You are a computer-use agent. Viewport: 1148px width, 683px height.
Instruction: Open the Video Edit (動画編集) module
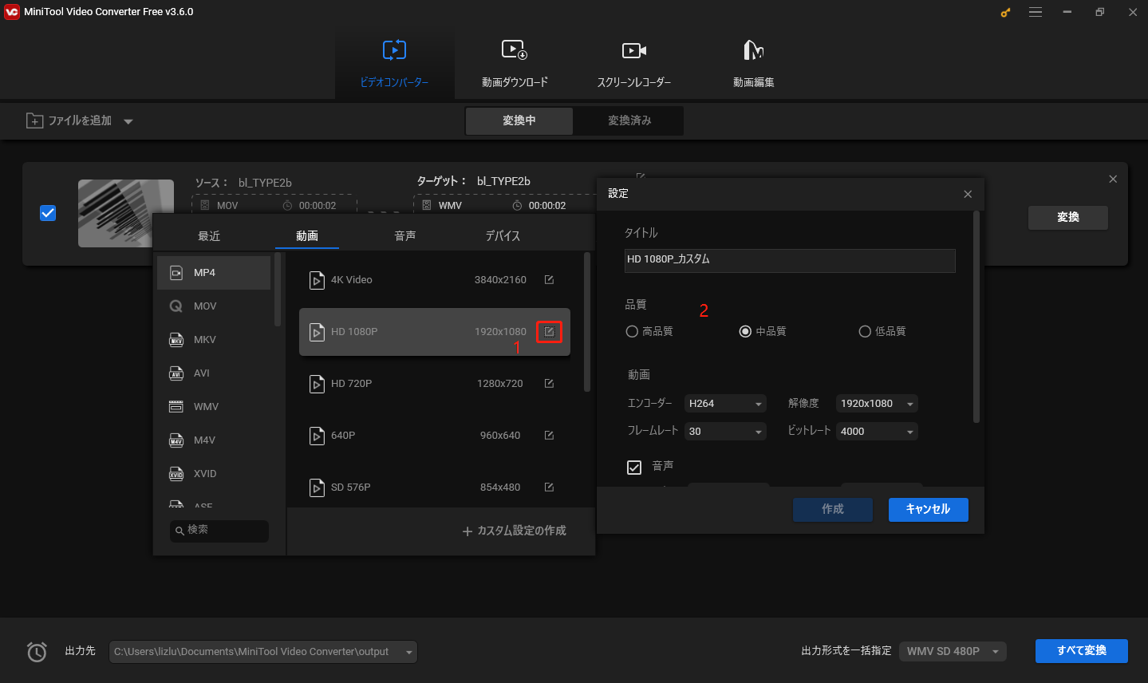(x=754, y=64)
